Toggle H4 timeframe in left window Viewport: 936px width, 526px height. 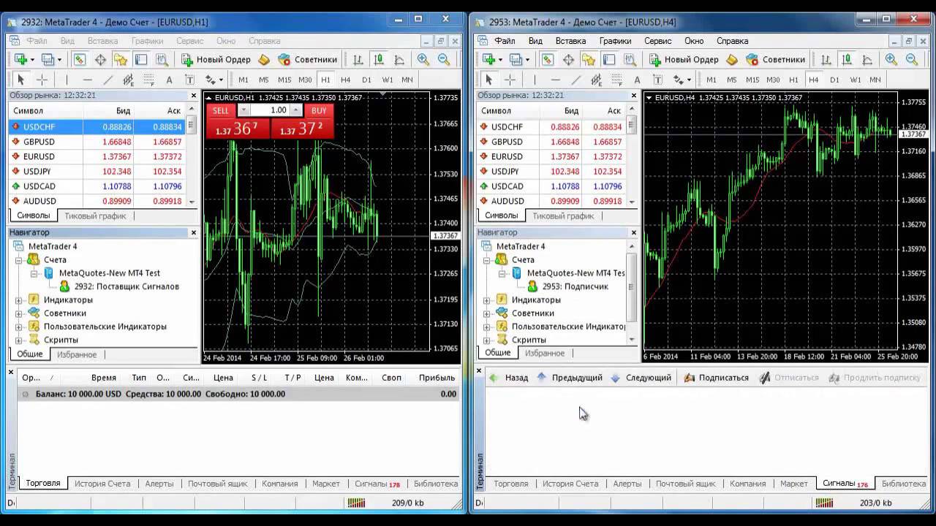pos(346,80)
